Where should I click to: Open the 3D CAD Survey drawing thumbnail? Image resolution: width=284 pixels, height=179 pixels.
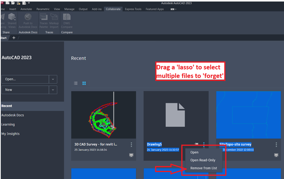(x=104, y=115)
